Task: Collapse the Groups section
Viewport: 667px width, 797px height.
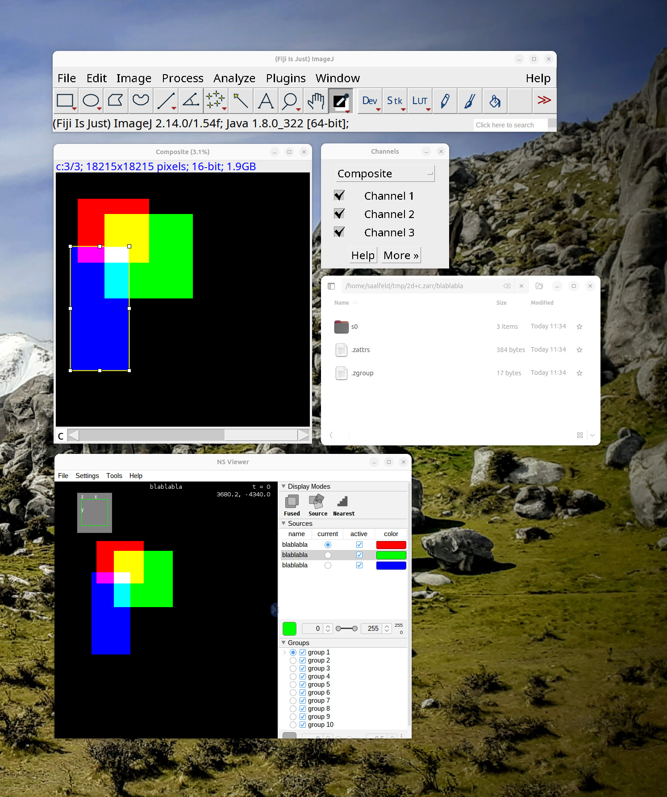Action: point(283,642)
